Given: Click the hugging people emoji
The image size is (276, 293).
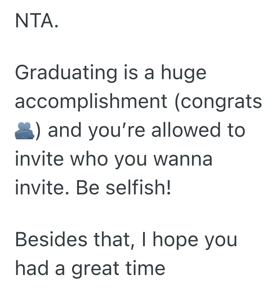Looking at the screenshot, I should [25, 131].
